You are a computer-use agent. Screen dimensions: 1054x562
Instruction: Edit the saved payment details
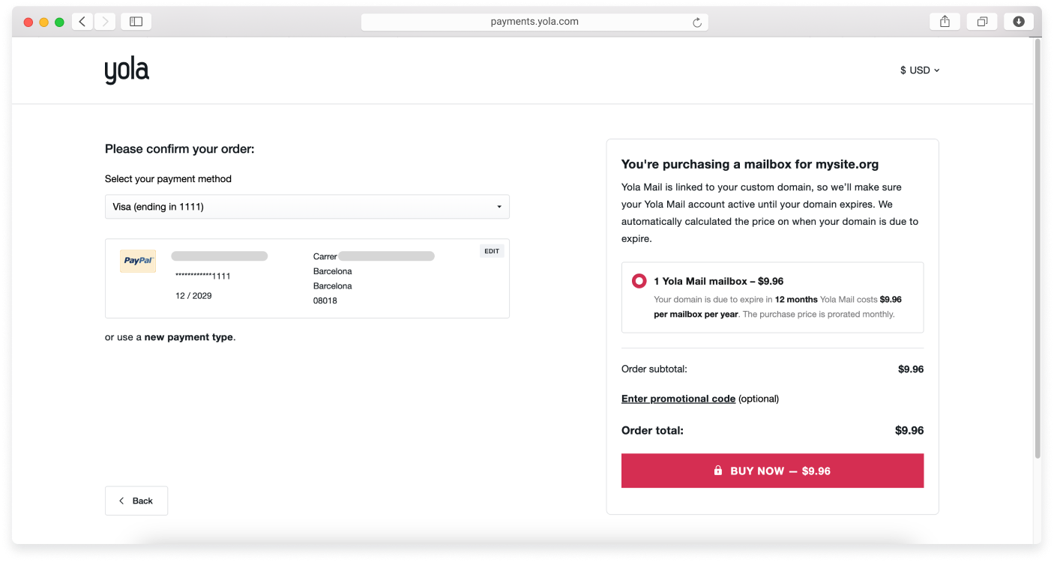[x=492, y=251]
